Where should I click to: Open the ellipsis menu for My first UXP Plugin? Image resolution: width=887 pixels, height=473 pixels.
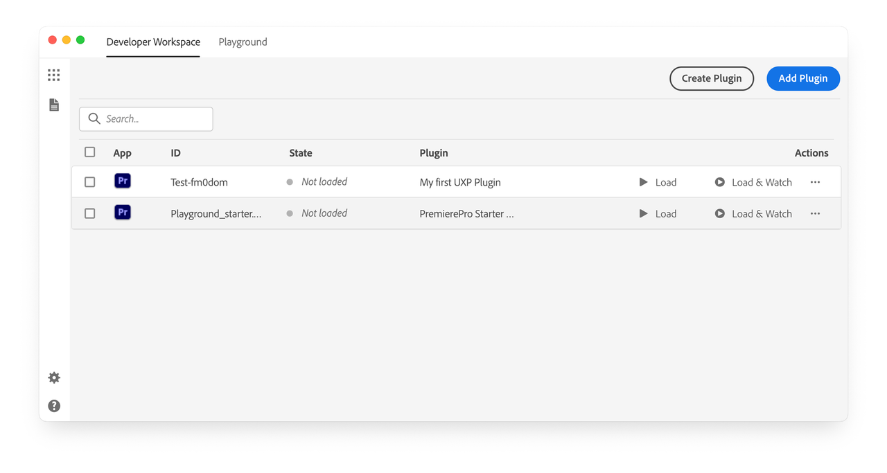(x=815, y=181)
